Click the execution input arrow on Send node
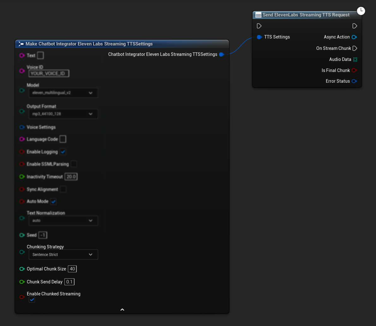 pos(259,26)
